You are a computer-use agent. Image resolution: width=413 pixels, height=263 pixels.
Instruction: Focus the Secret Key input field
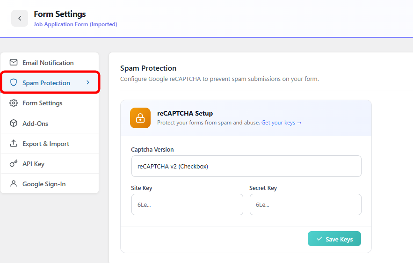click(x=305, y=205)
